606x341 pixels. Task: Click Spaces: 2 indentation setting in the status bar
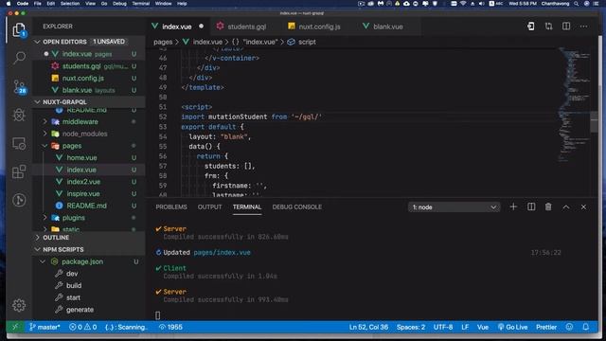point(411,327)
